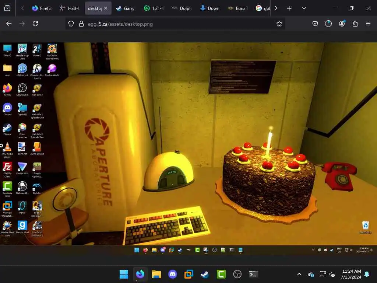This screenshot has width=377, height=283.
Task: Switch to the Dolph tab
Action: tap(181, 8)
